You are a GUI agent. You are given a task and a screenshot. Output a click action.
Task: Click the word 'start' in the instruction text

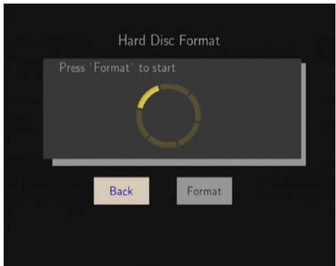tap(164, 68)
